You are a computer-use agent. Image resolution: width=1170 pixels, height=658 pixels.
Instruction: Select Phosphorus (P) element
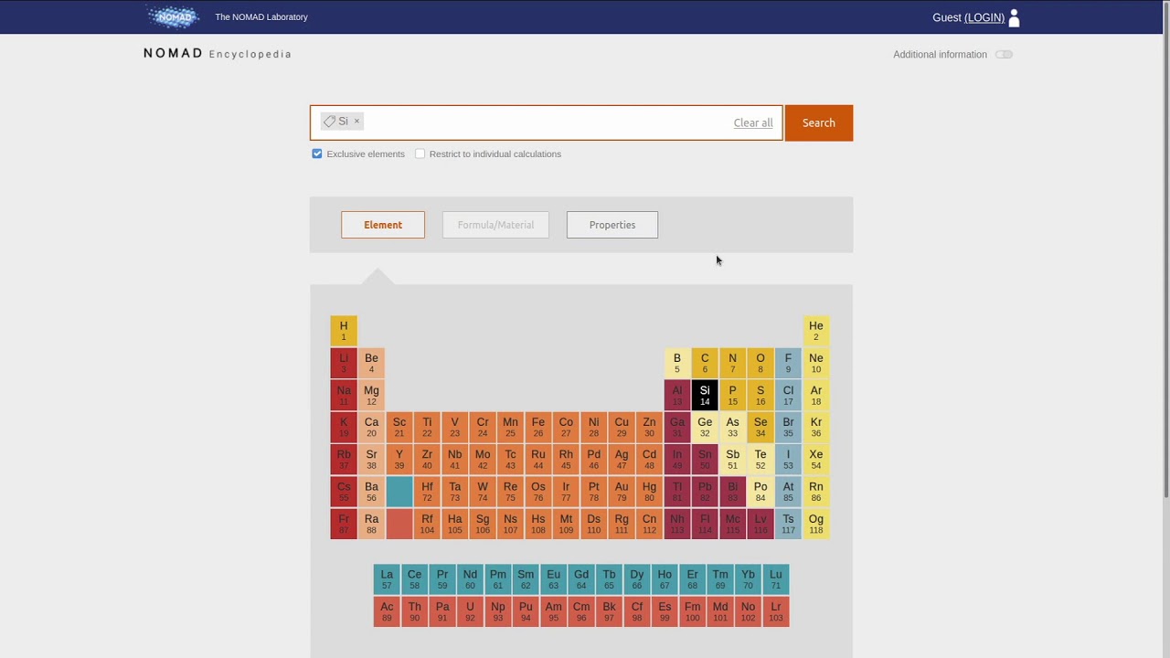point(732,395)
